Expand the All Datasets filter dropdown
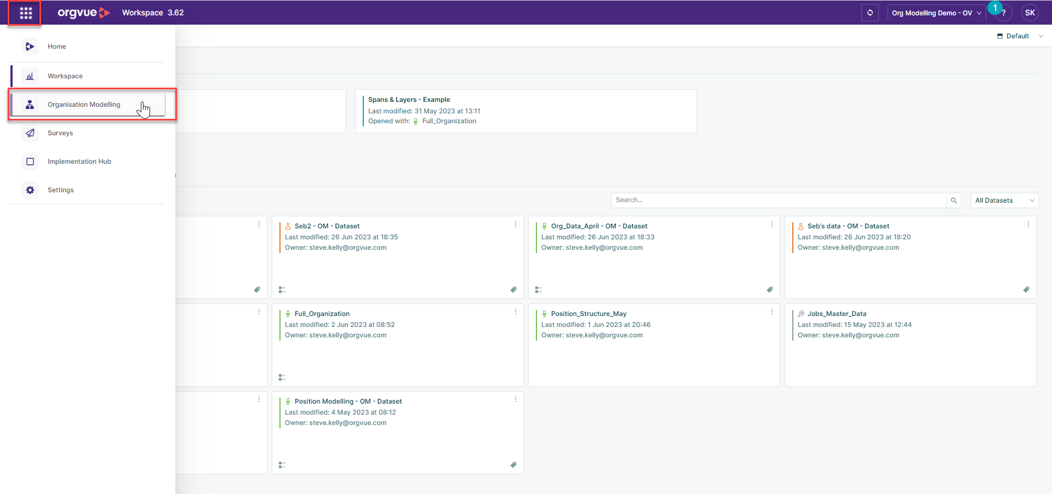Viewport: 1052px width, 494px height. point(1004,200)
